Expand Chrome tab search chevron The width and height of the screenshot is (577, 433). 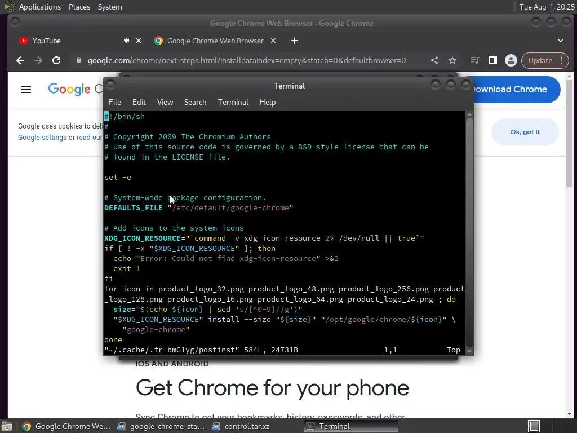(x=561, y=41)
